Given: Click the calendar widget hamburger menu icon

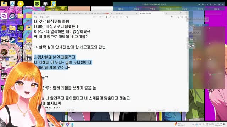Looking at the screenshot, I should pyautogui.click(x=223, y=5).
